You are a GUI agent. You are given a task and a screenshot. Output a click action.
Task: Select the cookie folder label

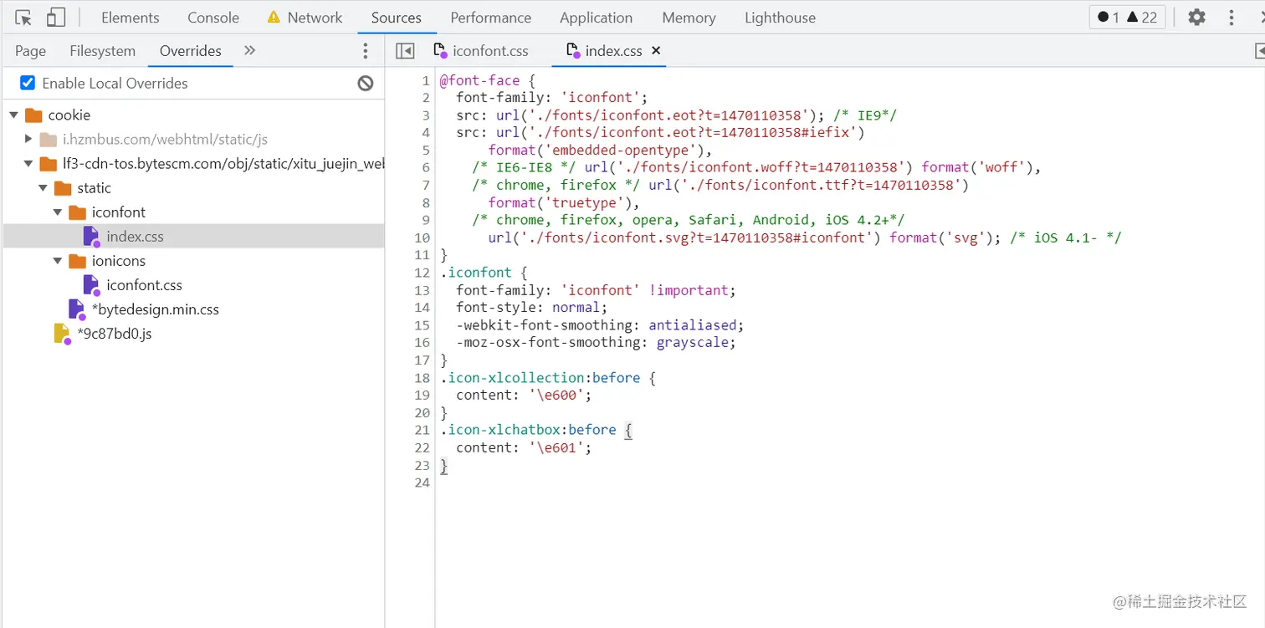coord(69,115)
